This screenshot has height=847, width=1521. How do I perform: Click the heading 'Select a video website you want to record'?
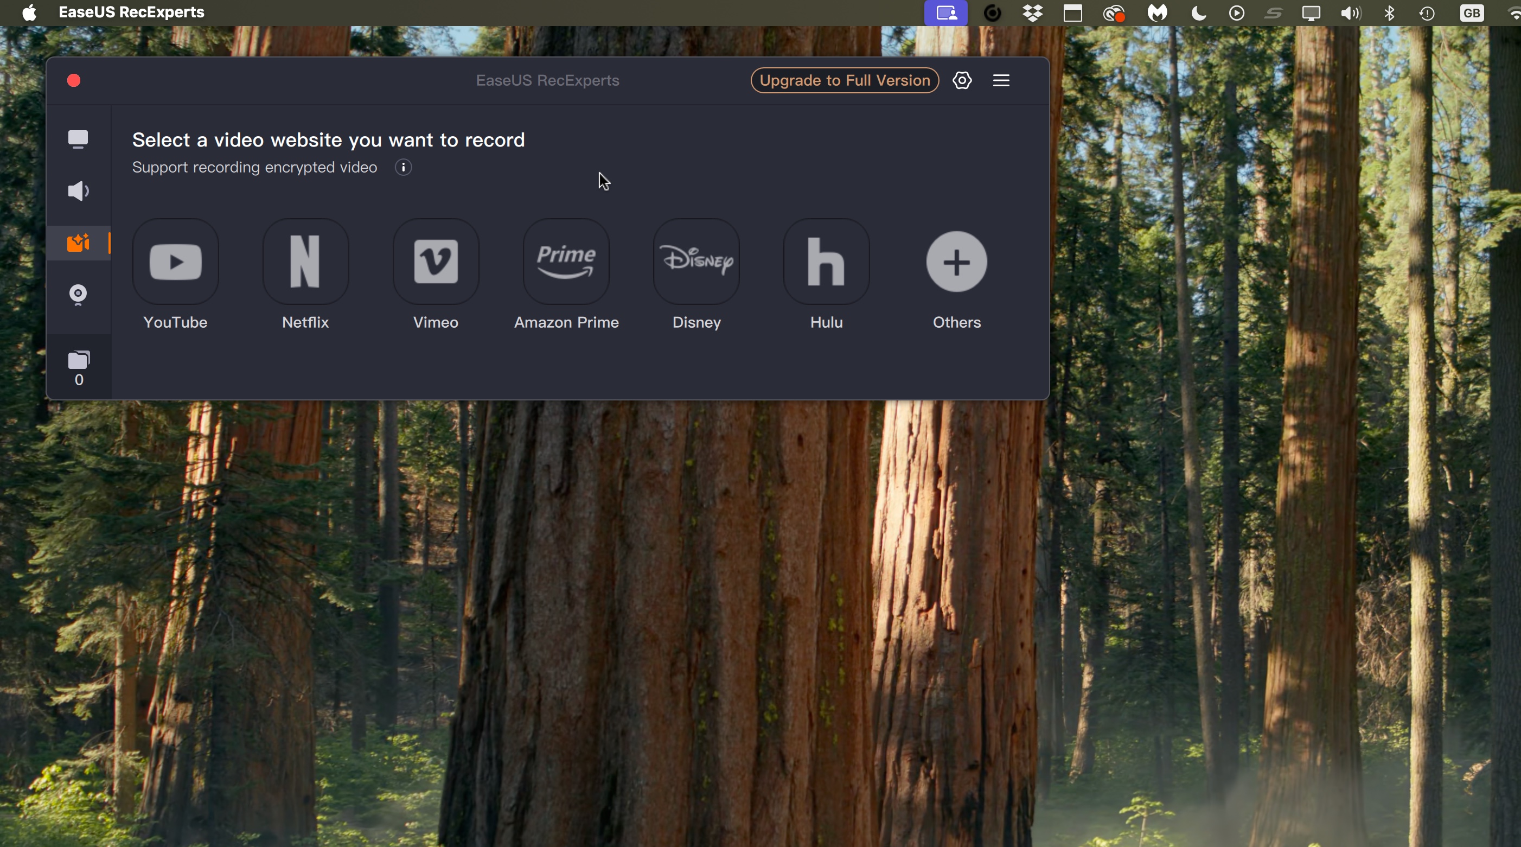328,140
